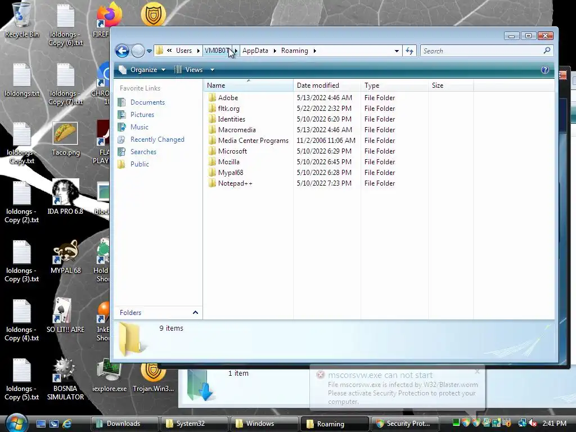
Task: Select the Macromedia folder
Action: [237, 130]
